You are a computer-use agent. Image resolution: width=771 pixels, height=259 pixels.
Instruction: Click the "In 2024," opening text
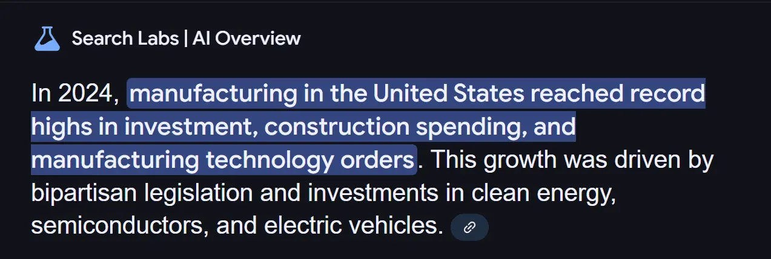point(74,94)
